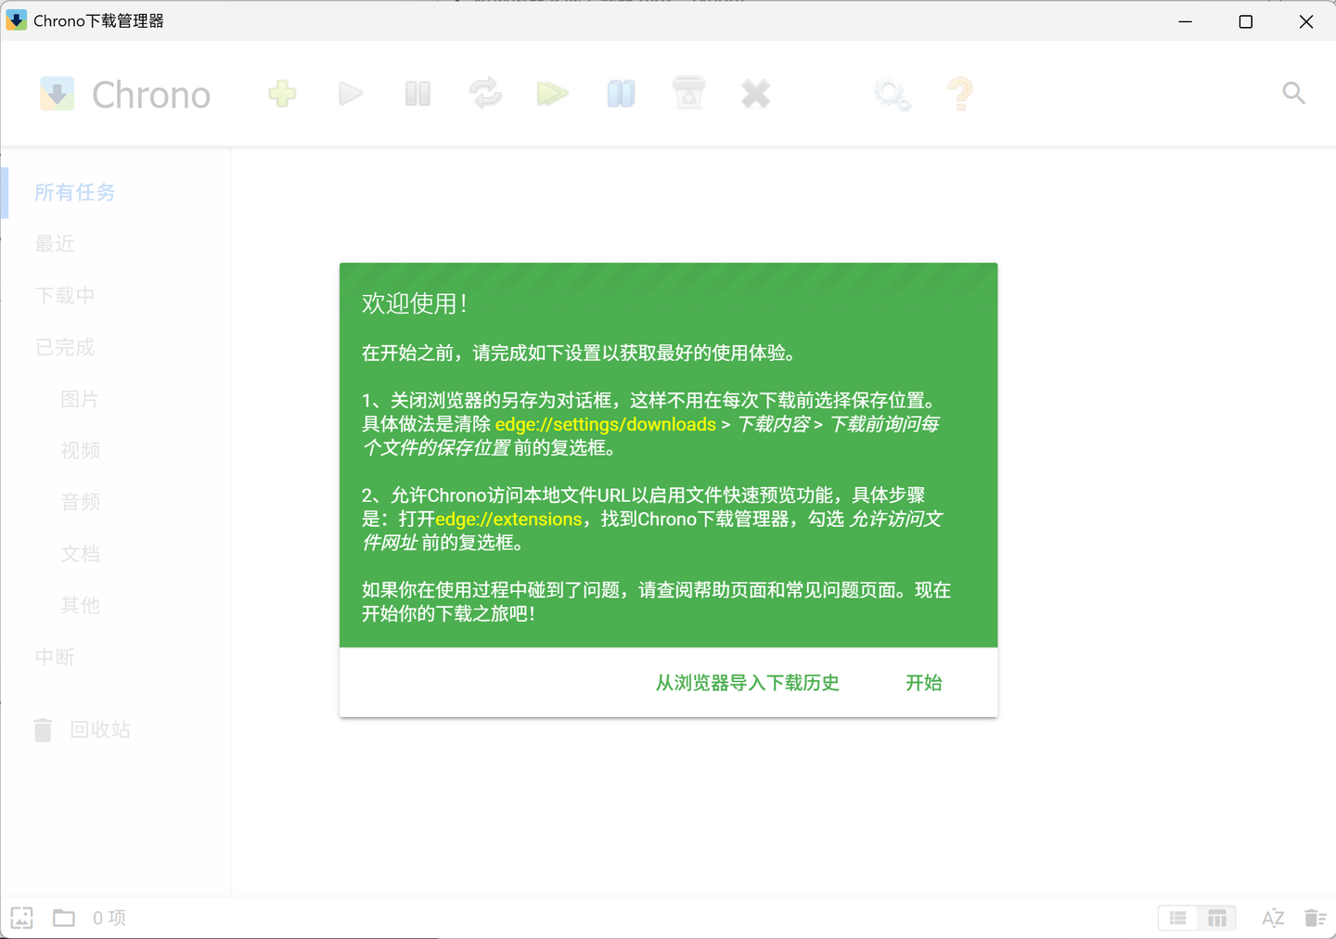Select 最近 in the sidebar
1336x939 pixels.
55,244
